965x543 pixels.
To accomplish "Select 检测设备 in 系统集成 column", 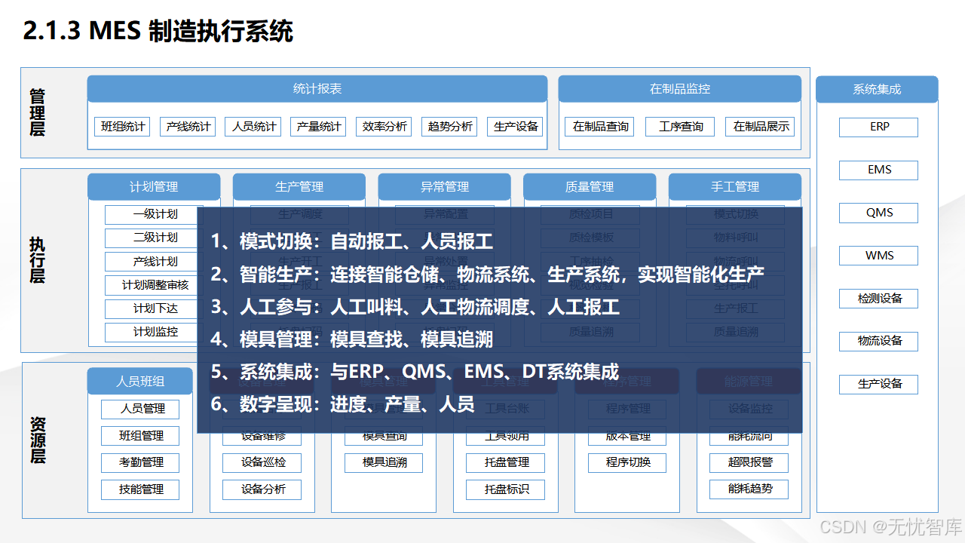I will pyautogui.click(x=878, y=298).
